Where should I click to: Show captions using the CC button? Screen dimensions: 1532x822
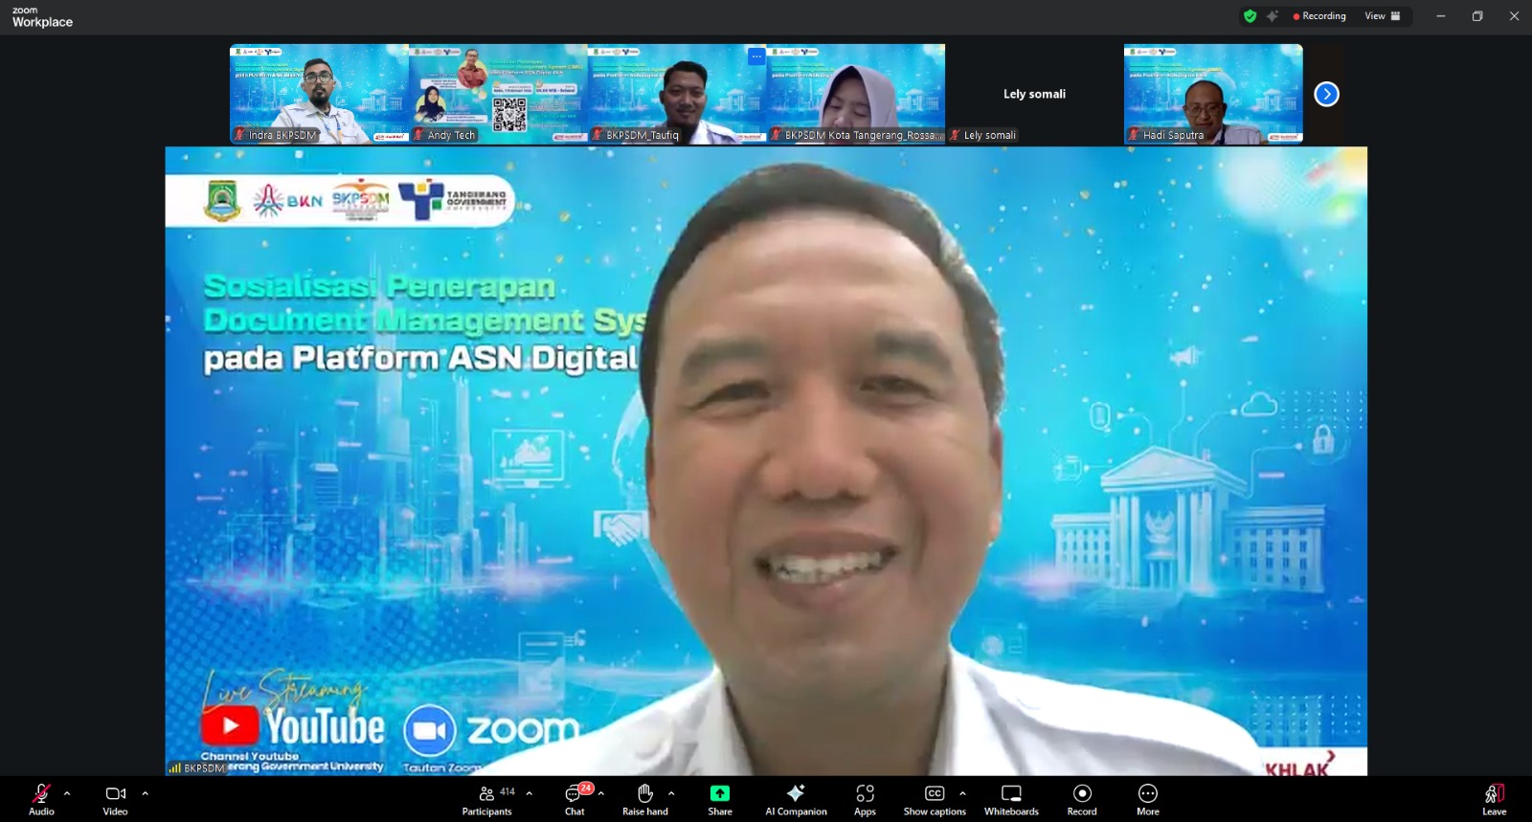[934, 798]
